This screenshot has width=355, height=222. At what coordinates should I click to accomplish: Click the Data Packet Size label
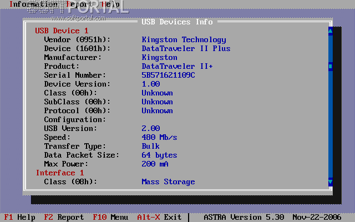pos(82,155)
